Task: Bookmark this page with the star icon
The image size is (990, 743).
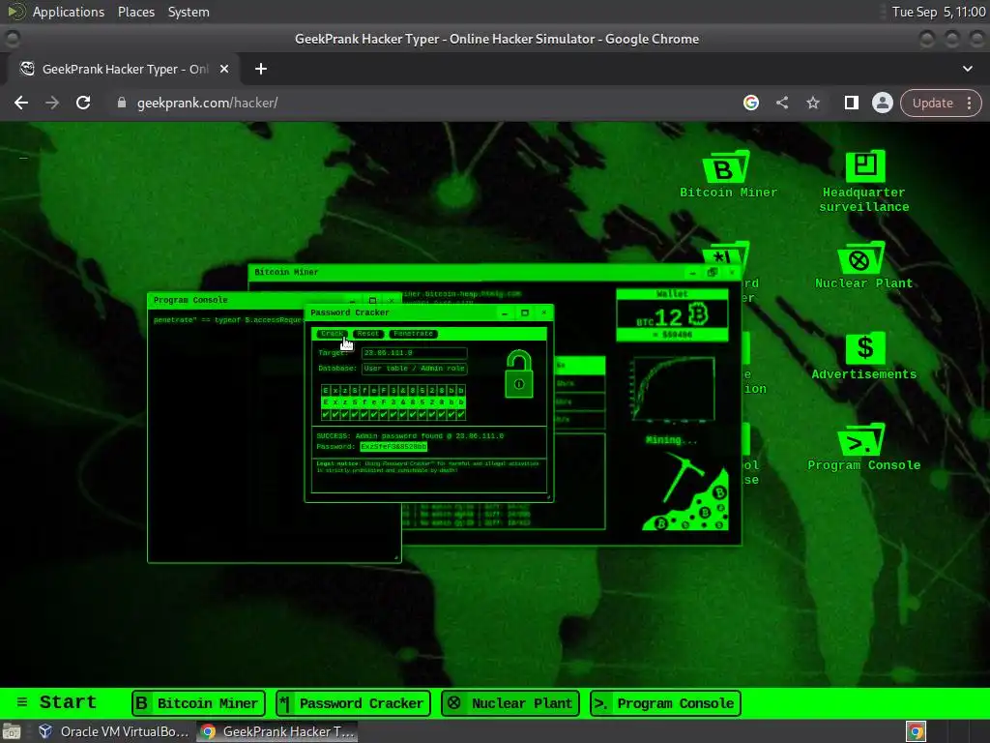Action: pos(812,103)
